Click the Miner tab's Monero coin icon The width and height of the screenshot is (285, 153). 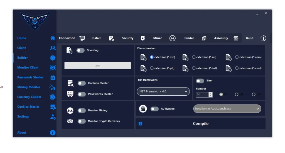[172, 38]
